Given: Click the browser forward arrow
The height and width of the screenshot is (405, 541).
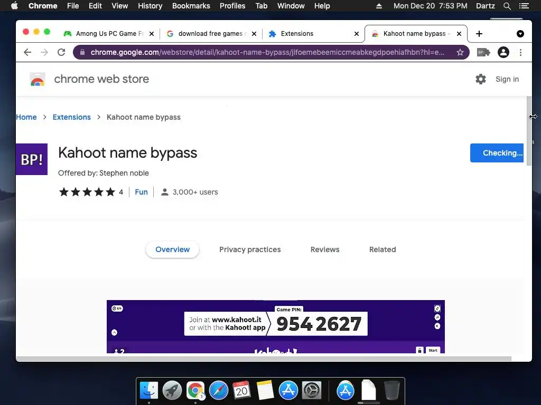Looking at the screenshot, I should tap(44, 52).
